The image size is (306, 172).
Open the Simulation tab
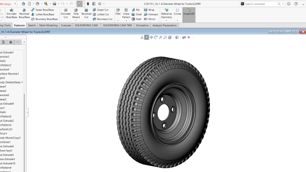pyautogui.click(x=142, y=25)
